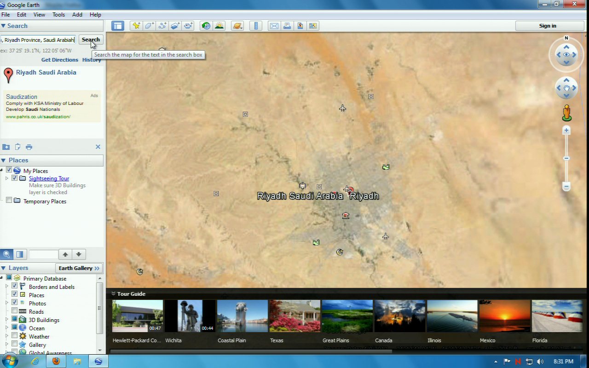
Task: Choose the Add Path tool
Action: point(162,26)
